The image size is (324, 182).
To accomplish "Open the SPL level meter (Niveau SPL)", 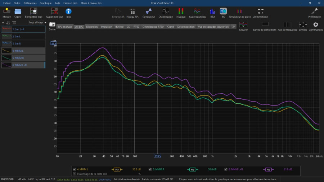I will (x=132, y=12).
